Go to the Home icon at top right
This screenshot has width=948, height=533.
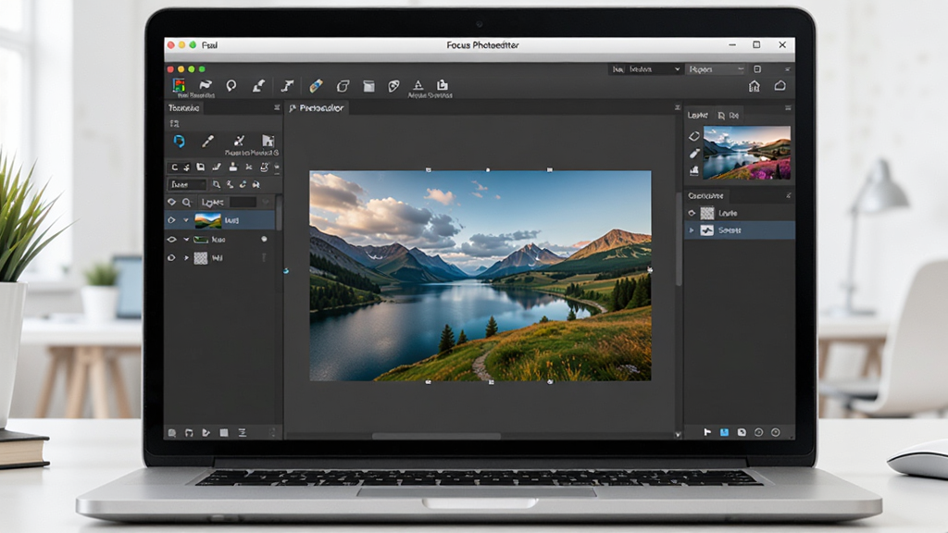tap(754, 86)
